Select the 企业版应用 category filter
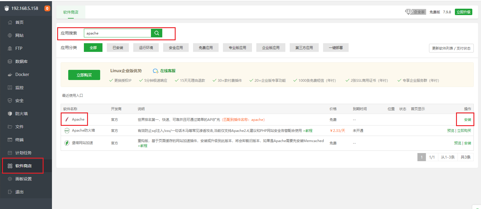This screenshot has height=209, width=481. tap(271, 48)
